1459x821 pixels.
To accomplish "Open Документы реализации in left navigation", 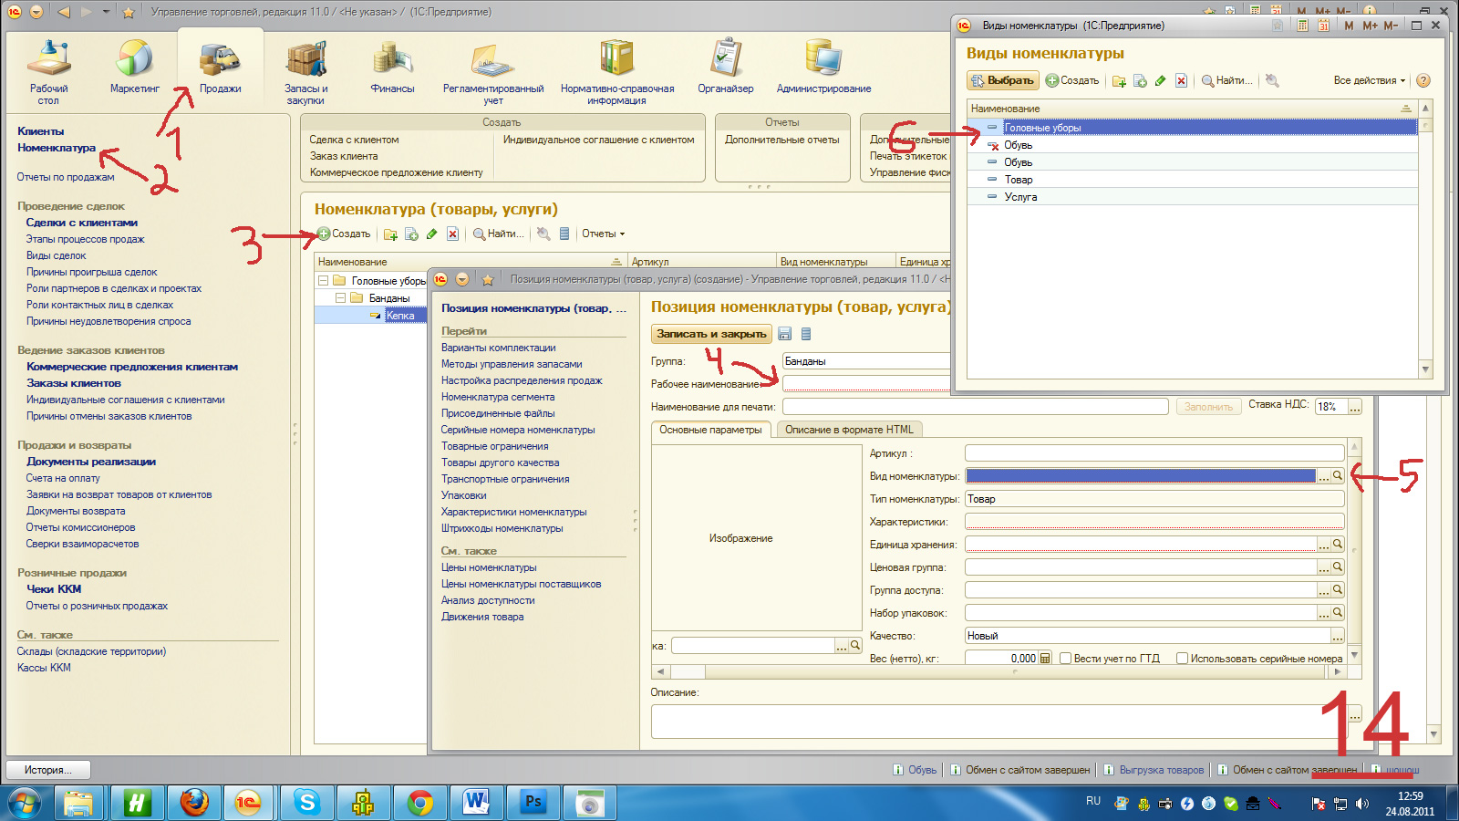I will (x=91, y=462).
